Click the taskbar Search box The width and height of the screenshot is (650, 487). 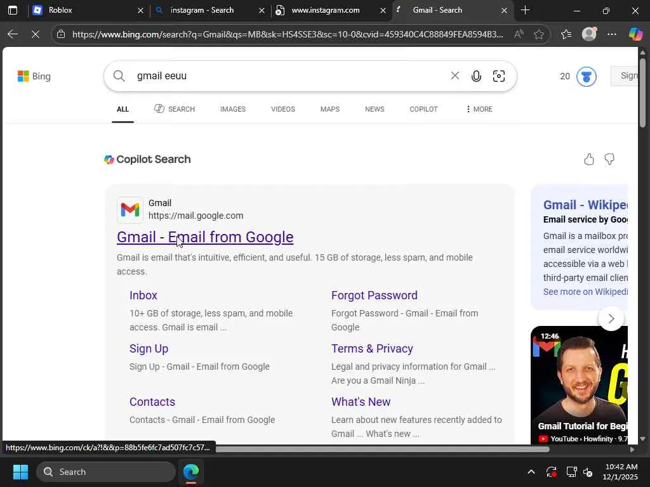click(106, 472)
